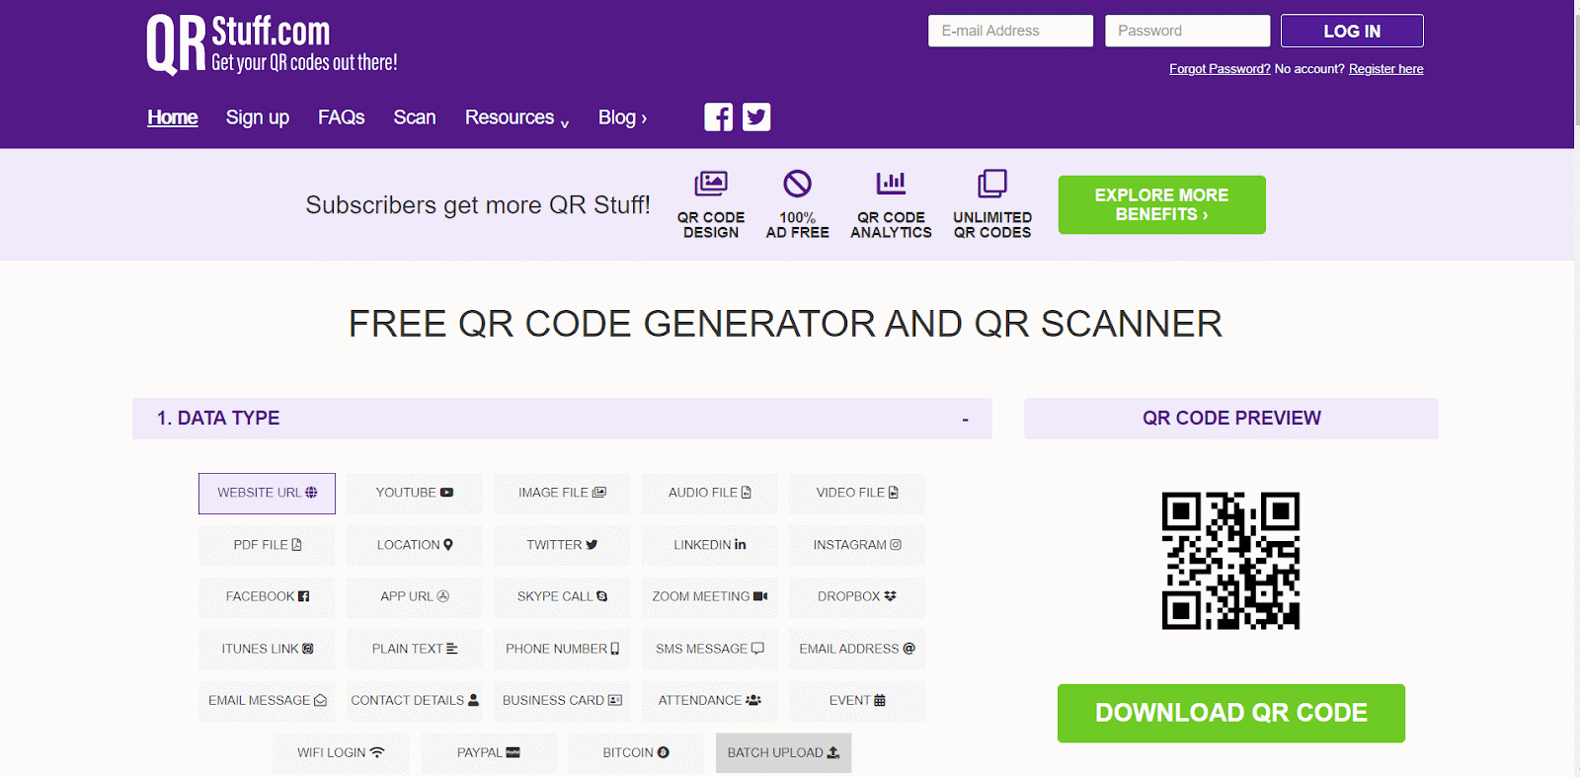Viewport: 1580px width, 777px height.
Task: Open the Scan page
Action: pos(415,117)
